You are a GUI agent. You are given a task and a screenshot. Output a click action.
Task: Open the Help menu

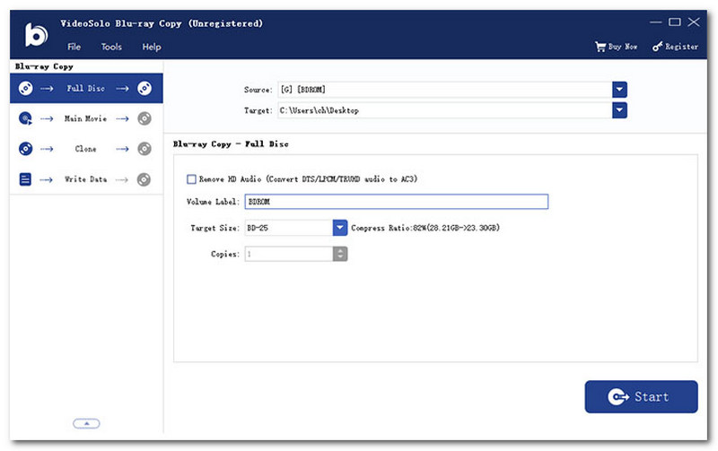pyautogui.click(x=152, y=47)
